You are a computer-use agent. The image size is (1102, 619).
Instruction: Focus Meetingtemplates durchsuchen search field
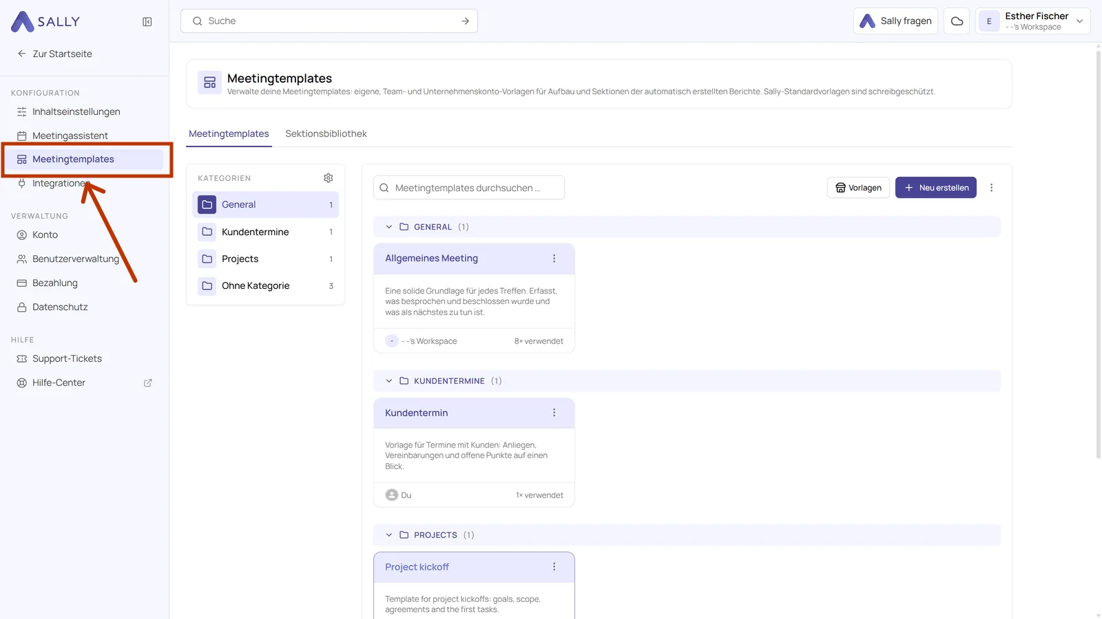(x=469, y=188)
